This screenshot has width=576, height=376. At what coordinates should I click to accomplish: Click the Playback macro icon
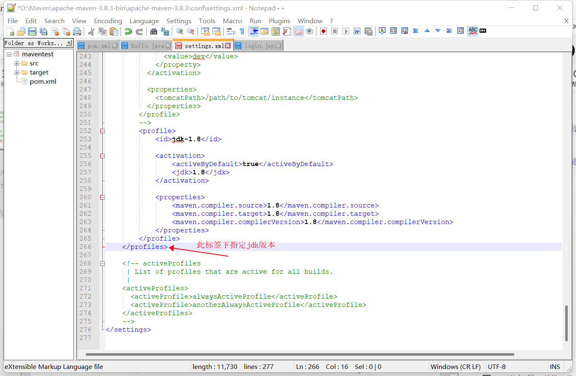(x=346, y=31)
